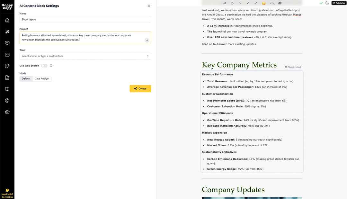Click the Sustainability Initiatives subheading
347x199 pixels.
click(219, 152)
